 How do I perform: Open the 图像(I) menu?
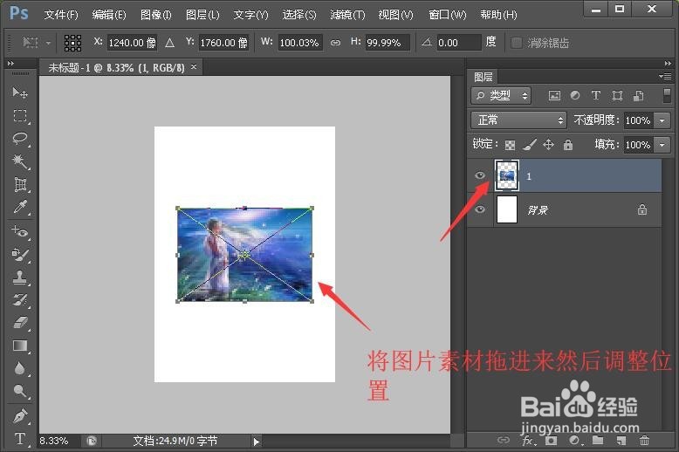click(156, 15)
